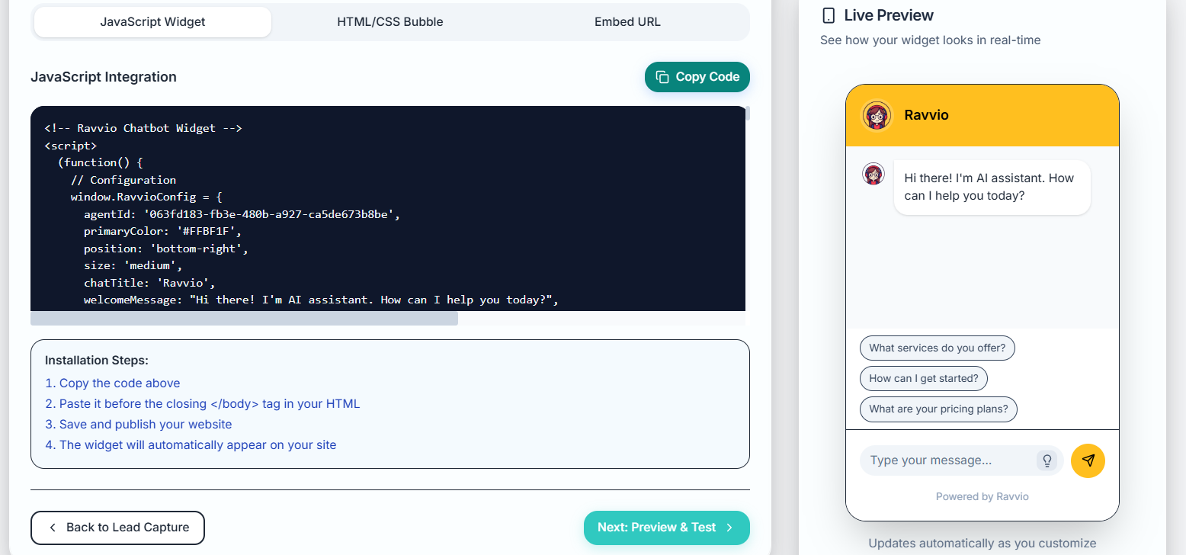Viewport: 1186px width, 555px height.
Task: Click the mobile device icon next to Live Preview
Action: (830, 14)
